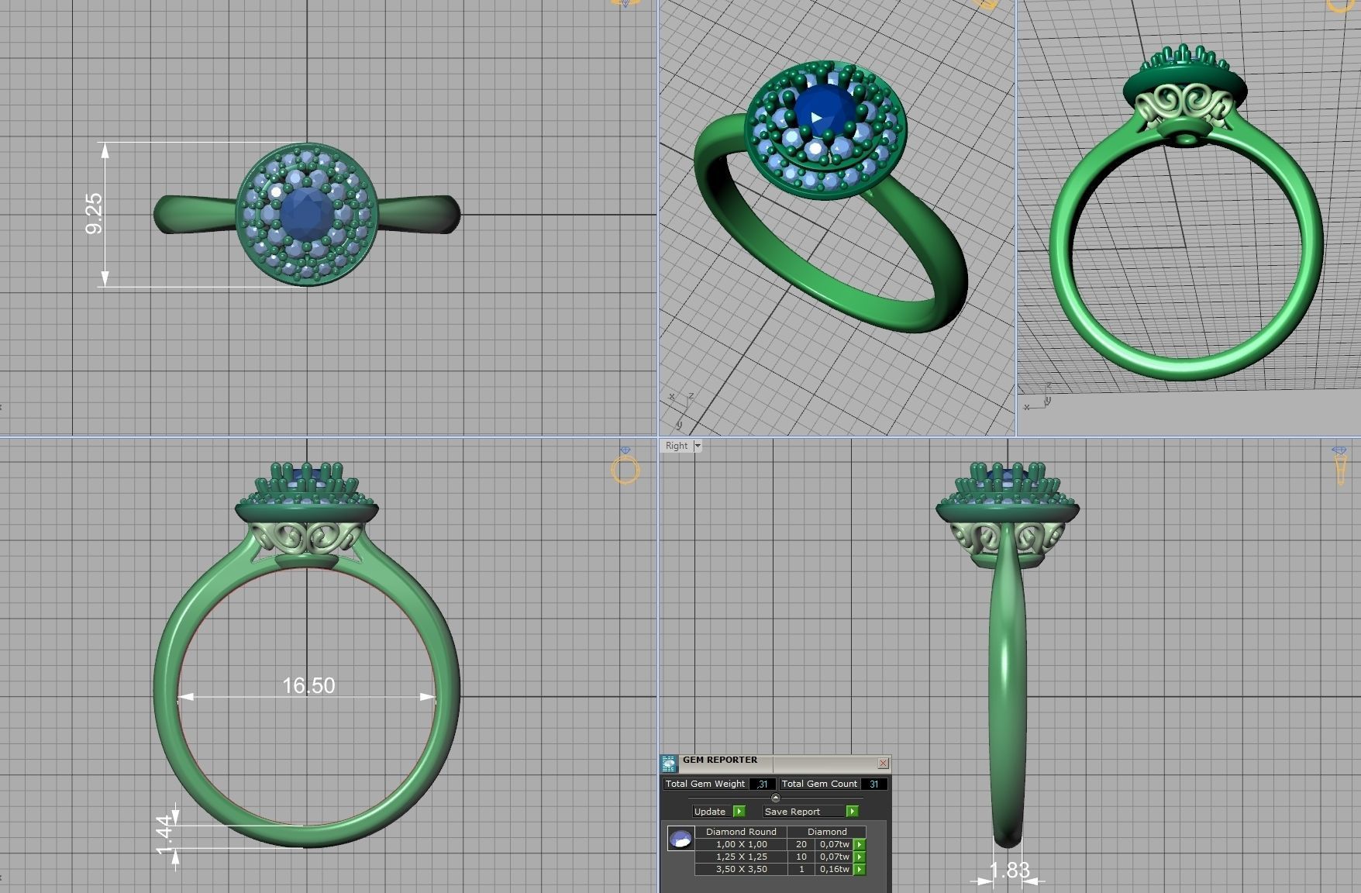Click green arrow for the 1,25 X 1,25 row

pyautogui.click(x=860, y=857)
